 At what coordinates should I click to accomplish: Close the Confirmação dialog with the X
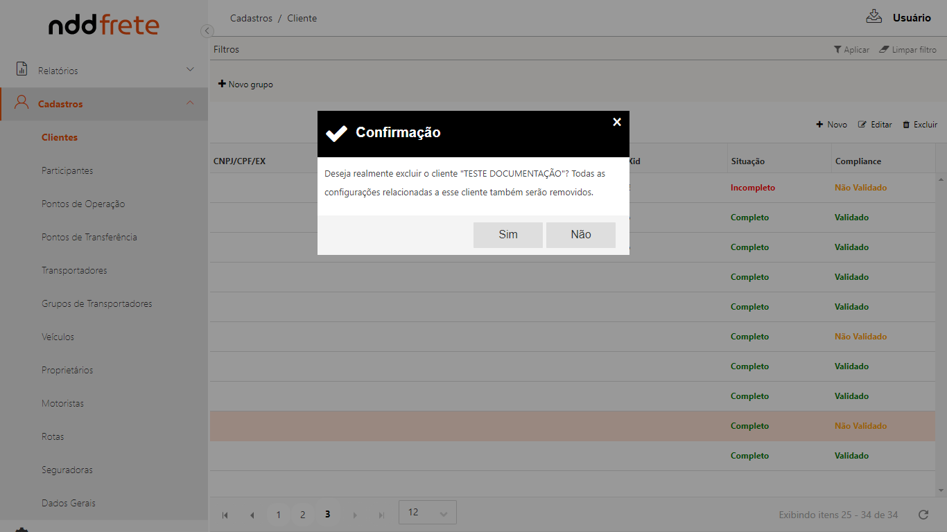(x=617, y=122)
